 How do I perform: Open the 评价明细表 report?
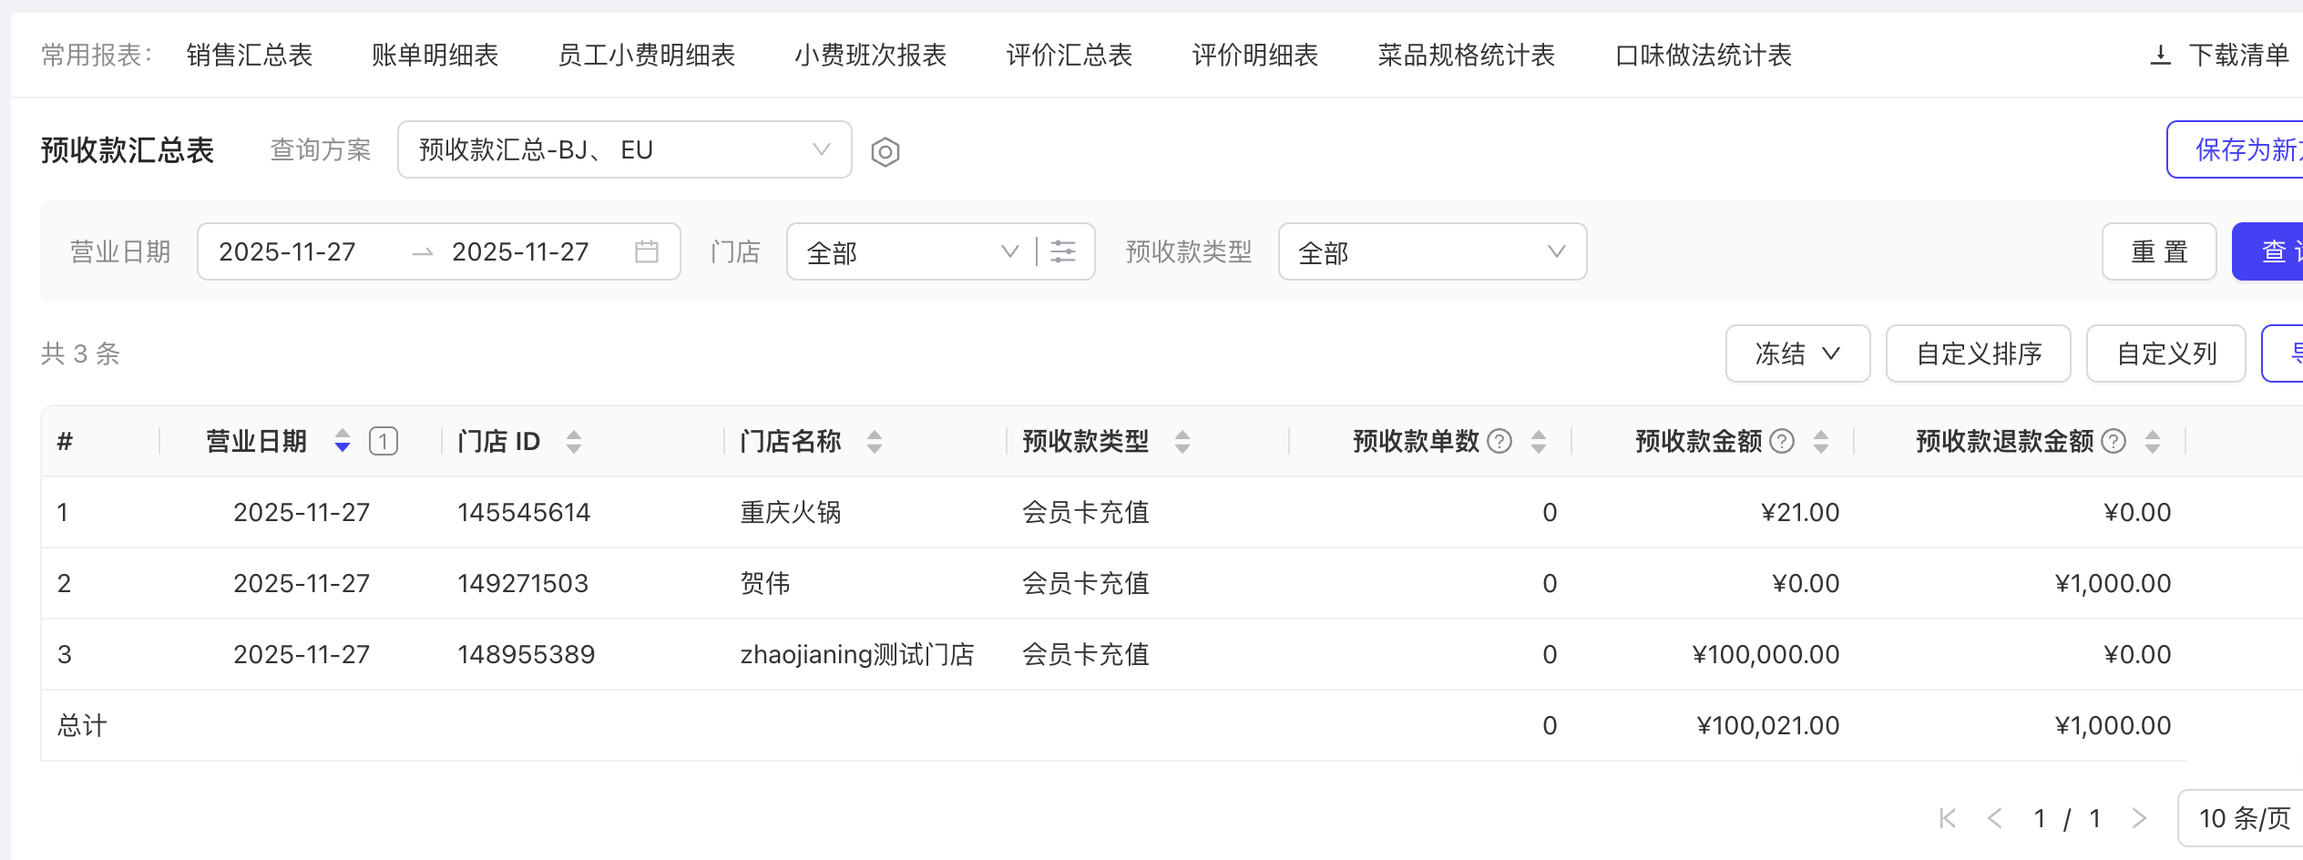click(x=1254, y=56)
